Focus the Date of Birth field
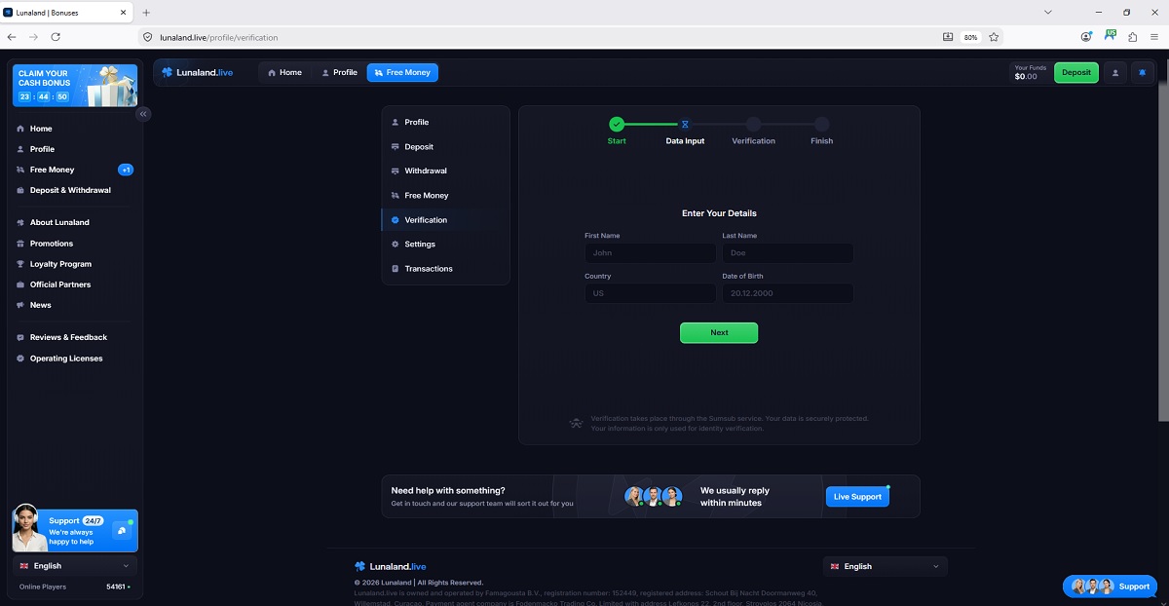1169x606 pixels. pyautogui.click(x=787, y=293)
